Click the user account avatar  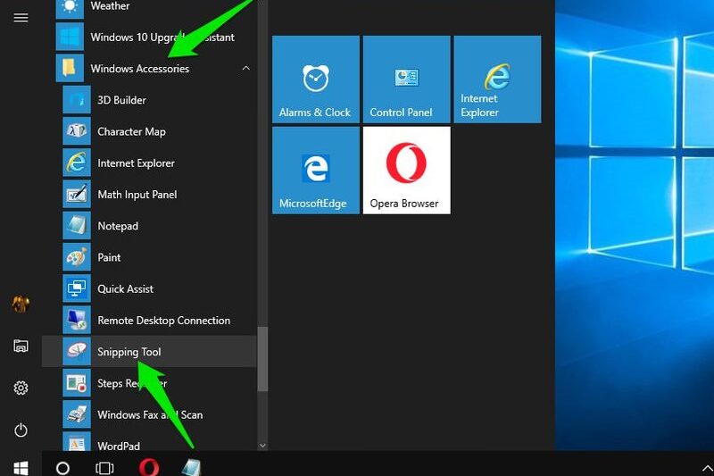point(21,304)
